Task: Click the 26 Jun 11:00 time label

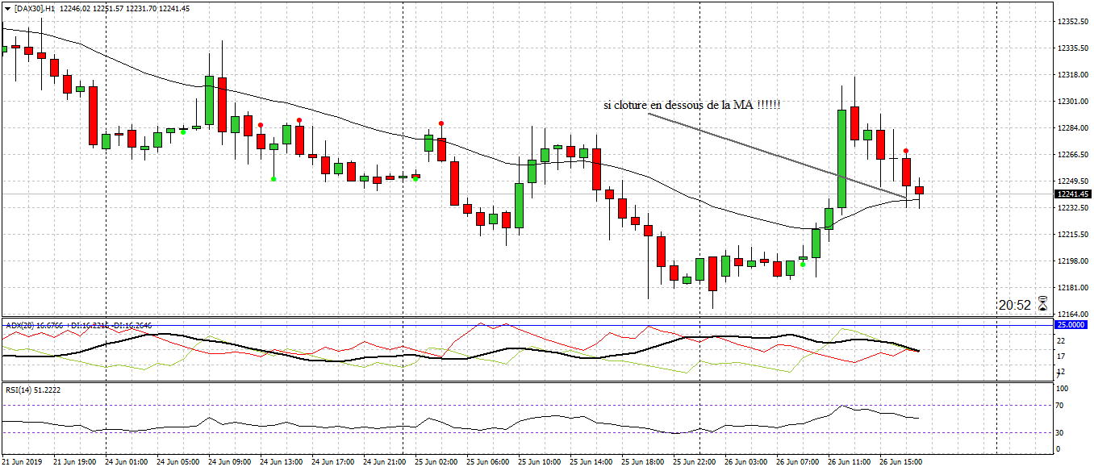Action: point(850,463)
